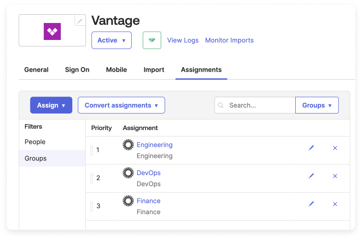The width and height of the screenshot is (362, 239).
Task: Switch to the Import tab
Action: pos(154,70)
